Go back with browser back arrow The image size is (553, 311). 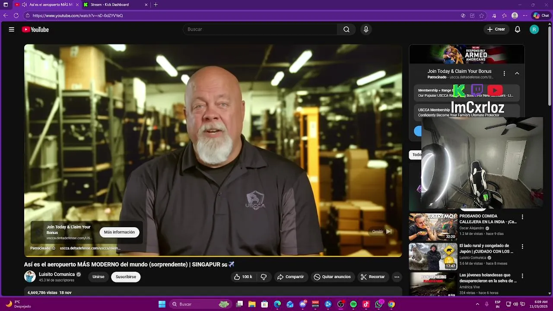click(6, 16)
